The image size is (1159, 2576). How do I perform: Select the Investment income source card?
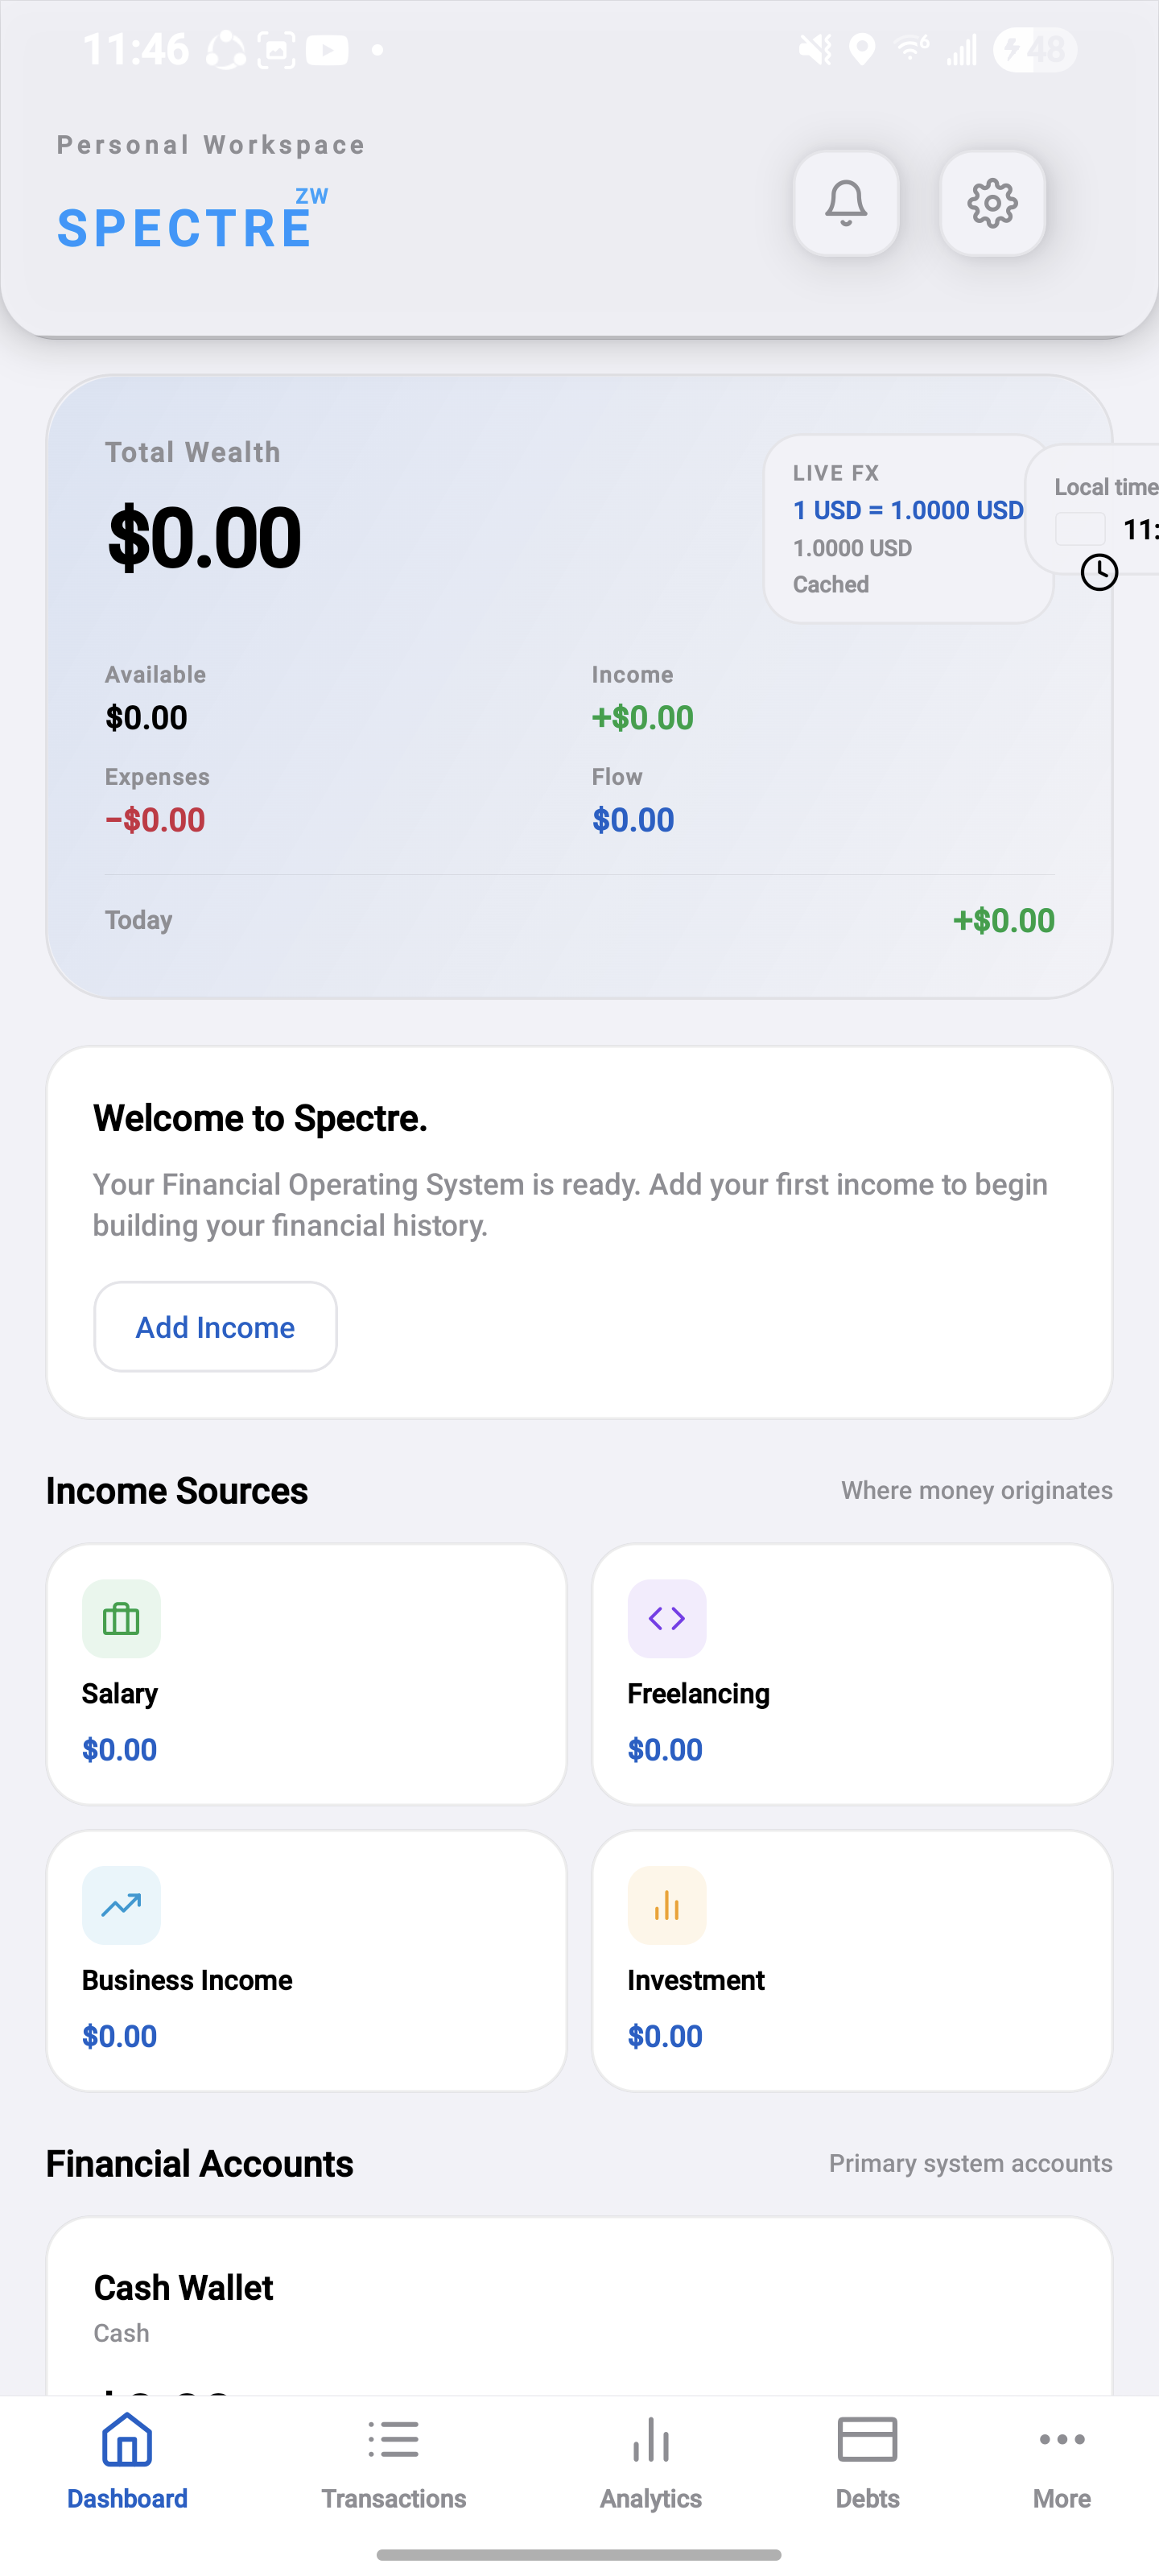tap(852, 1960)
